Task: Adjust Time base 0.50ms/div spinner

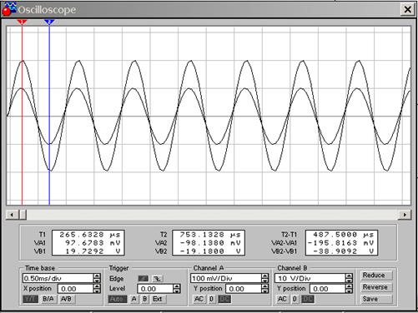Action: click(x=97, y=278)
